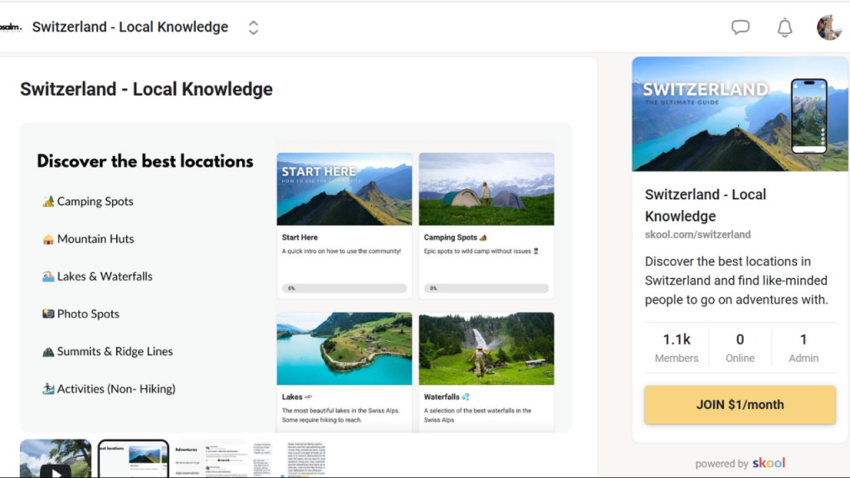
Task: Click the Start Here course image
Action: tap(344, 189)
